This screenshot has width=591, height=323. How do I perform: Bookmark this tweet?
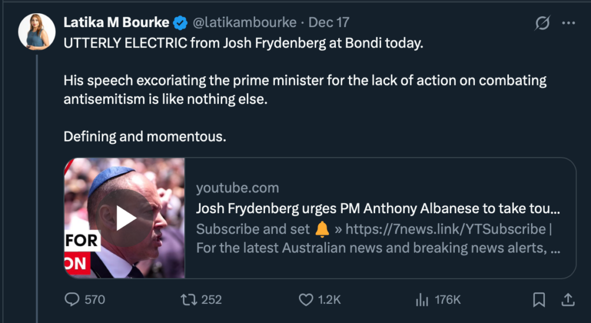tap(538, 299)
